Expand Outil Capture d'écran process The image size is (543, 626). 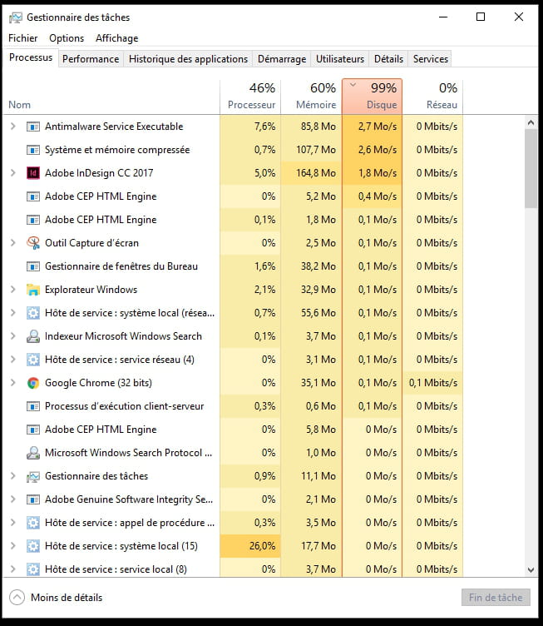pyautogui.click(x=12, y=243)
